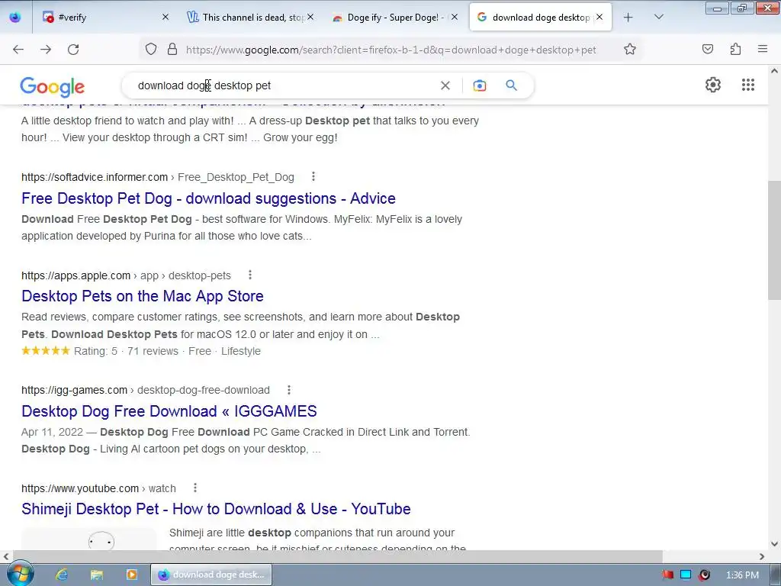Viewport: 781px width, 586px height.
Task: Click the vertical scrollbar thumb
Action: click(775, 240)
